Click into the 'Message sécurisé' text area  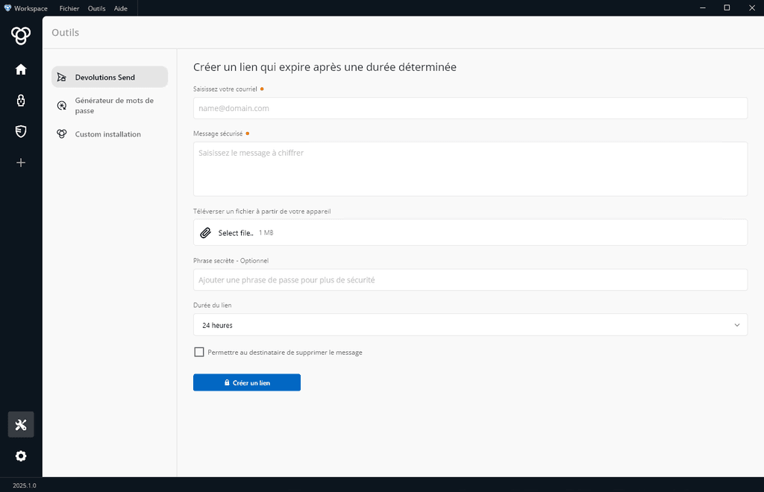tap(470, 169)
